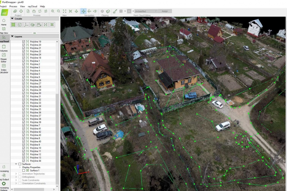Screen dimensions: 287x191
Task: Click the layers panel vertical scrollbar
Action: [57, 112]
